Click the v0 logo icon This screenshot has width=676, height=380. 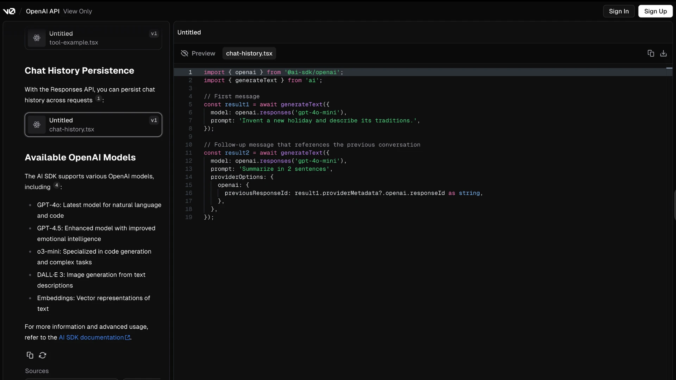click(x=9, y=11)
